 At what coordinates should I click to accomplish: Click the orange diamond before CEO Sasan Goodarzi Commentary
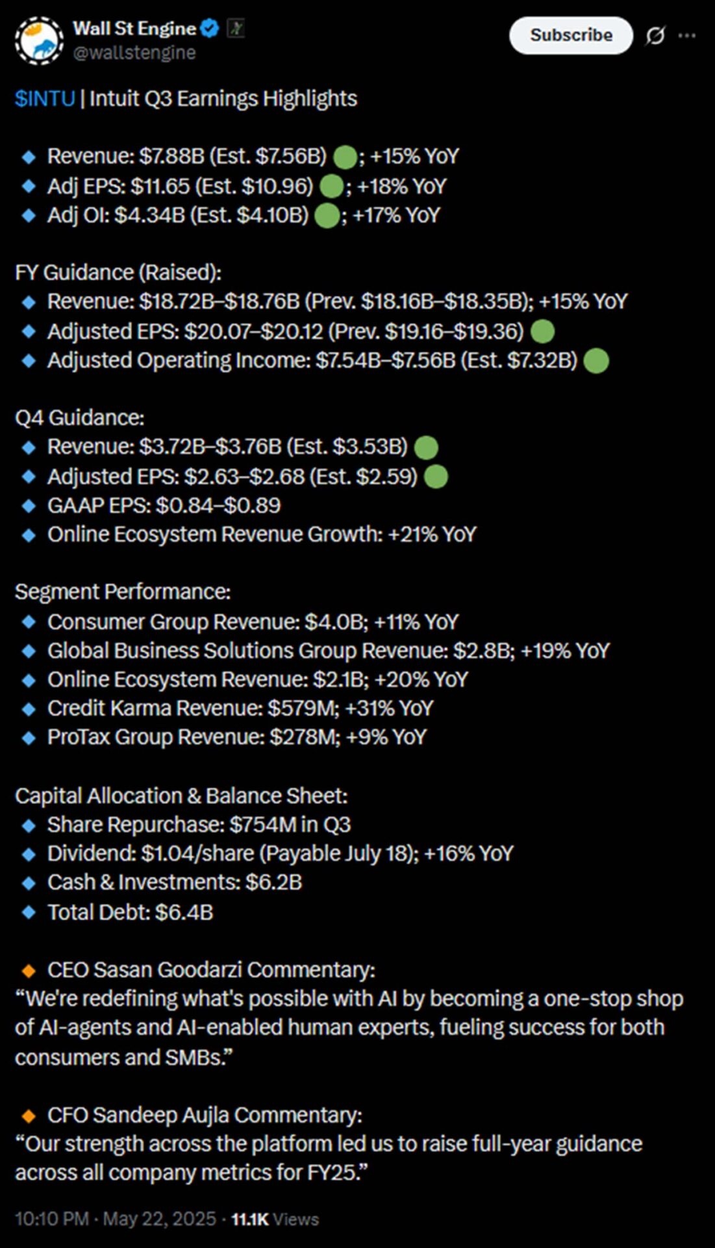click(29, 971)
